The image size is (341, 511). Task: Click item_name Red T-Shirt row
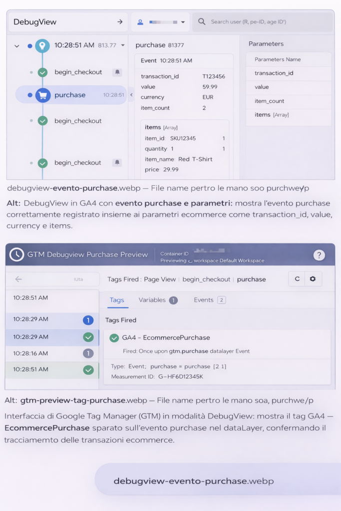coord(178,159)
